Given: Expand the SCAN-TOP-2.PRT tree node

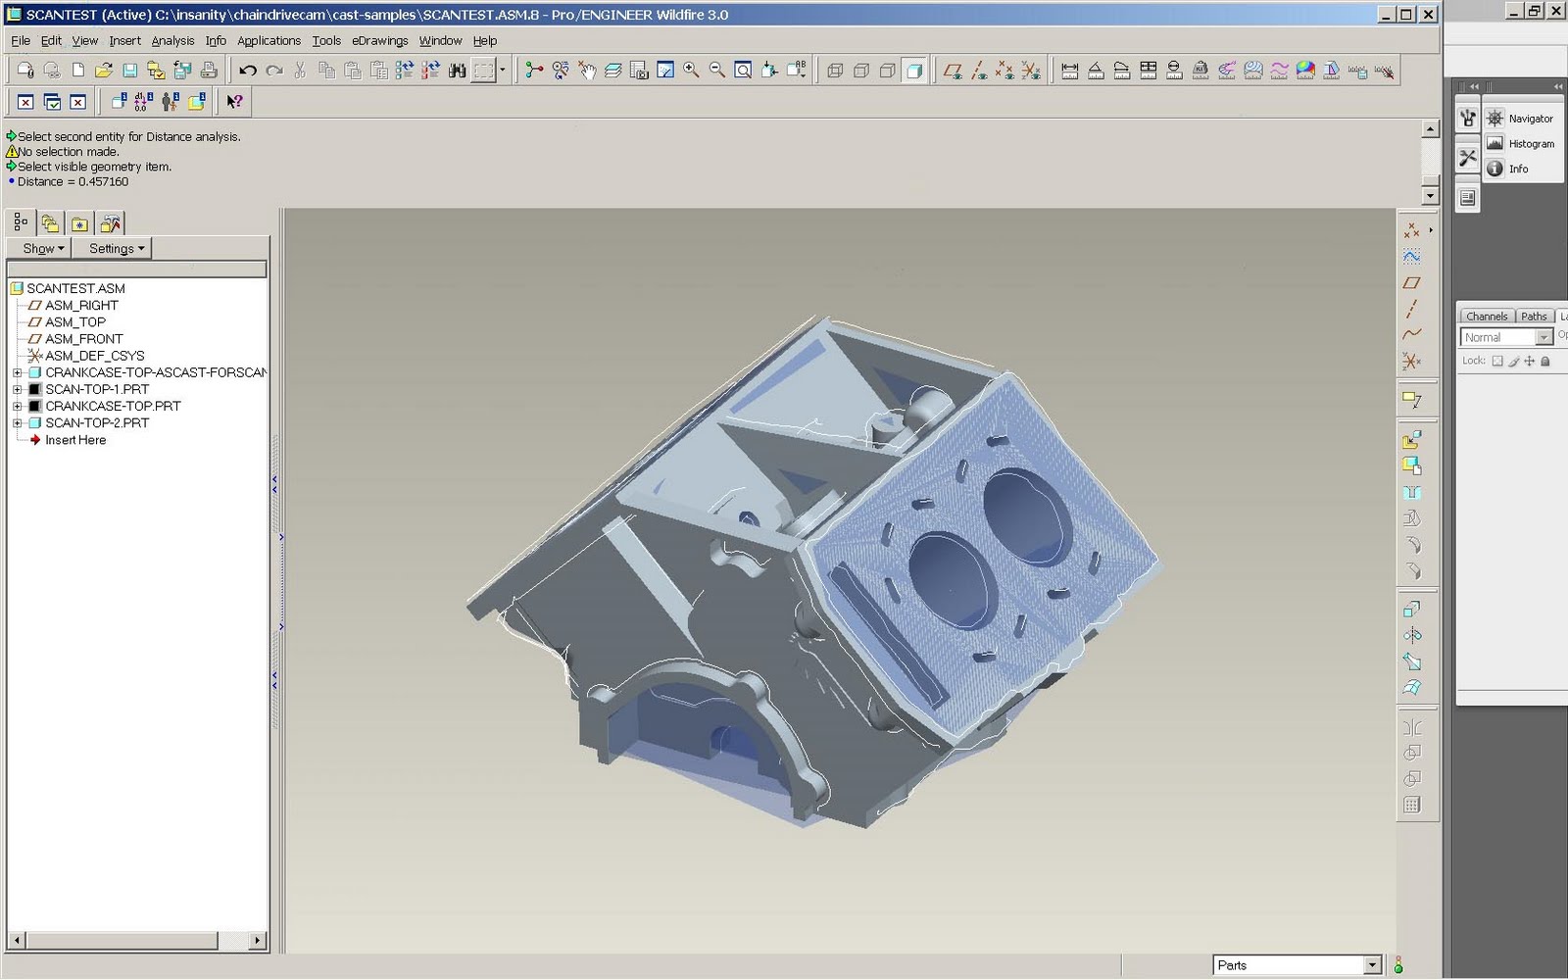Looking at the screenshot, I should point(17,423).
